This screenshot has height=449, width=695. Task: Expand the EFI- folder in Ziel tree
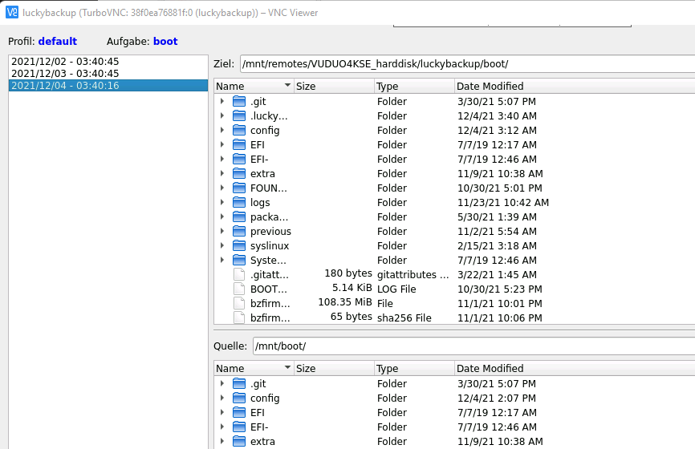click(222, 159)
